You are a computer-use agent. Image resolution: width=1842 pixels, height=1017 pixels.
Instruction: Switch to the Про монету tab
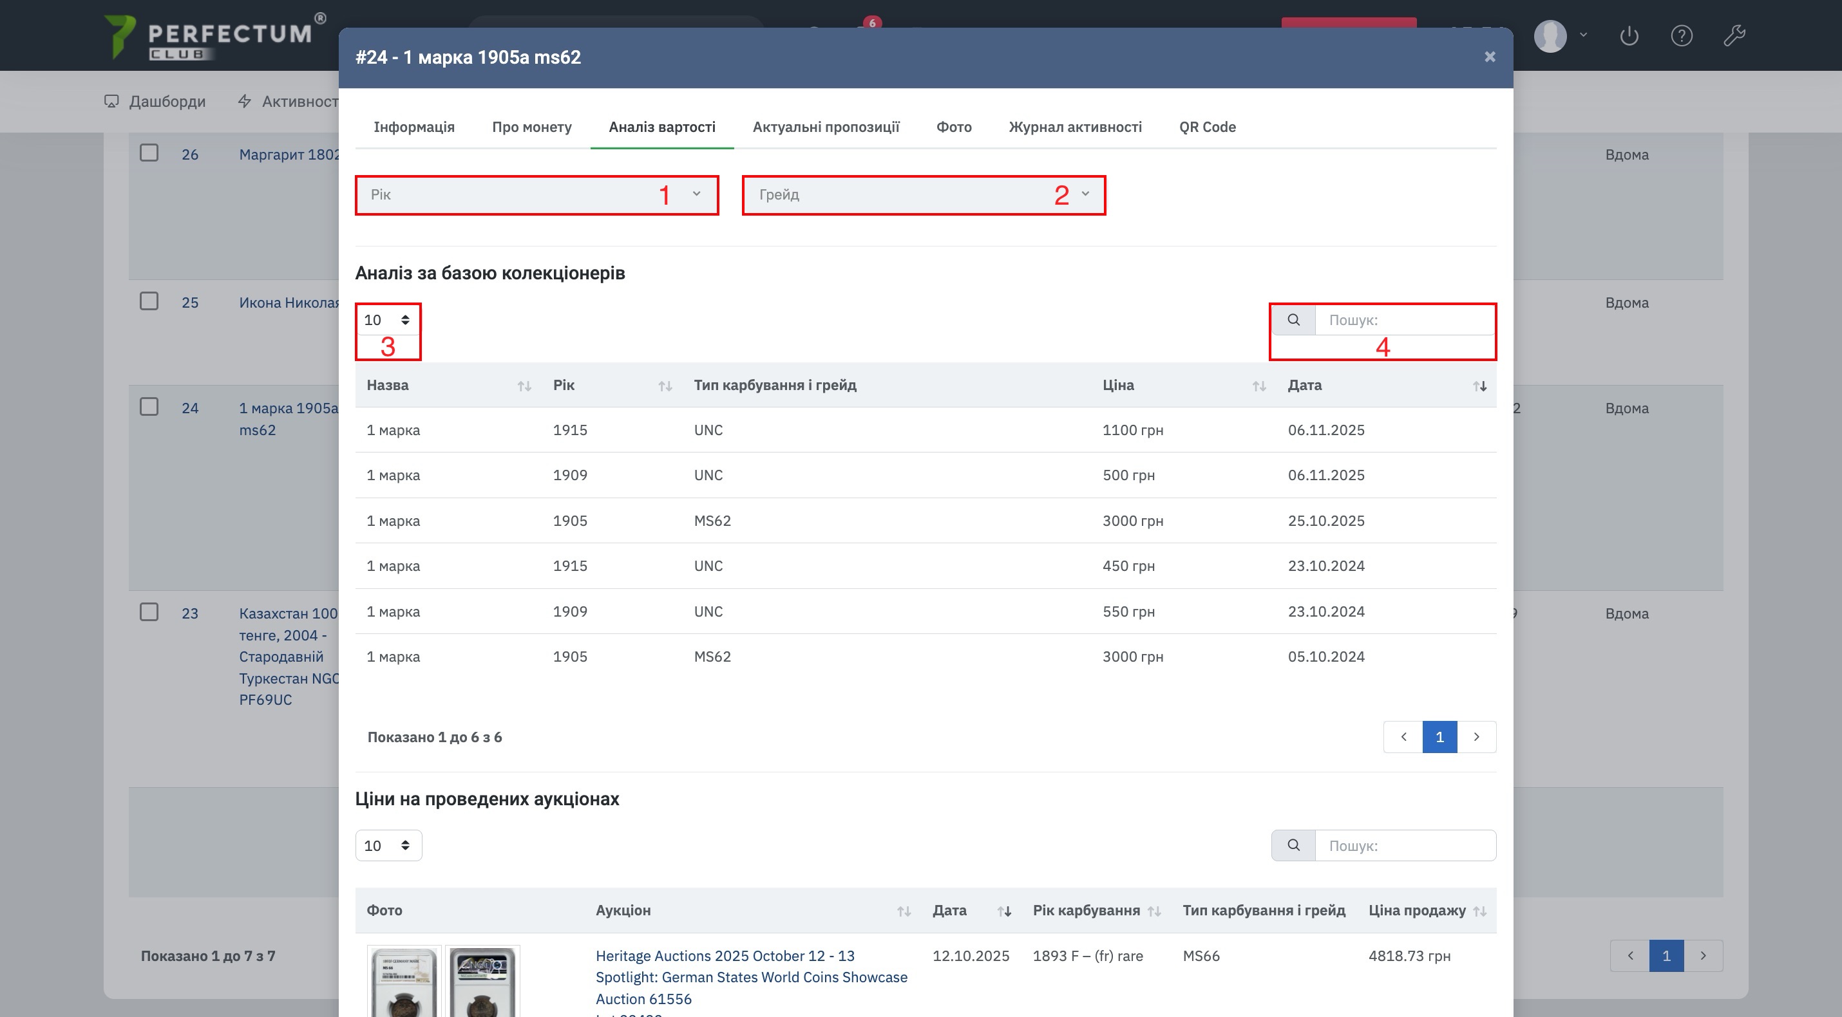point(531,127)
